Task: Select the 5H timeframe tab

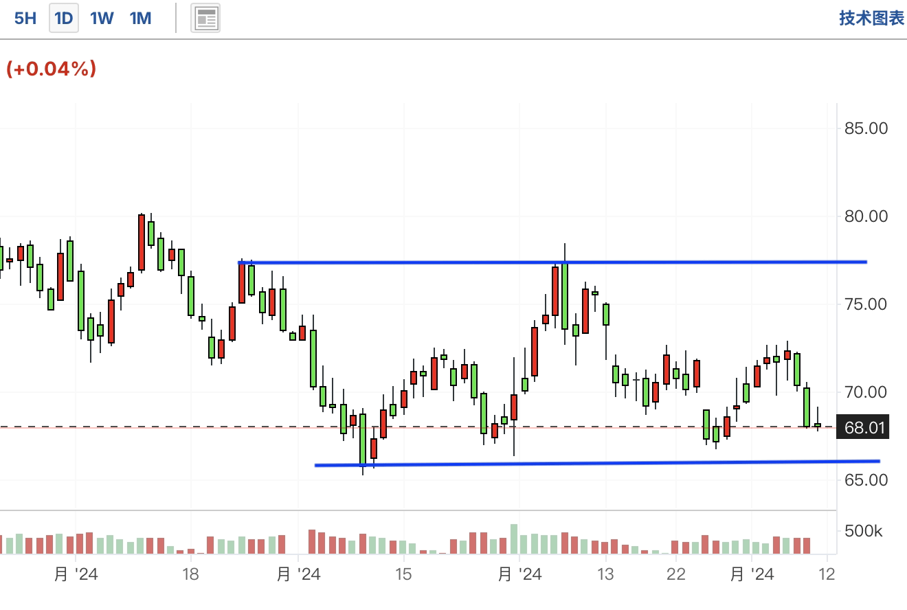Action: coord(25,18)
